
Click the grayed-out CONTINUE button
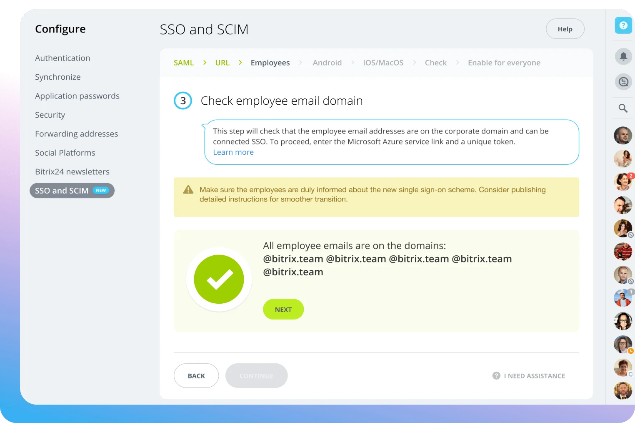tap(257, 376)
